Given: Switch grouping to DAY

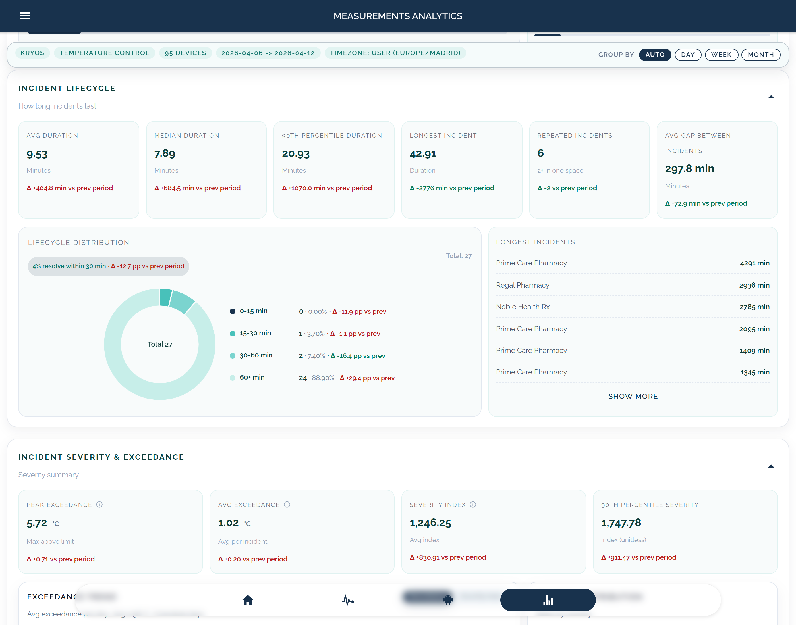Looking at the screenshot, I should coord(688,55).
